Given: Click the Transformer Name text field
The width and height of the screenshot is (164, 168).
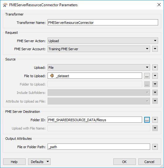Looking at the screenshot, I should tap(103, 22).
